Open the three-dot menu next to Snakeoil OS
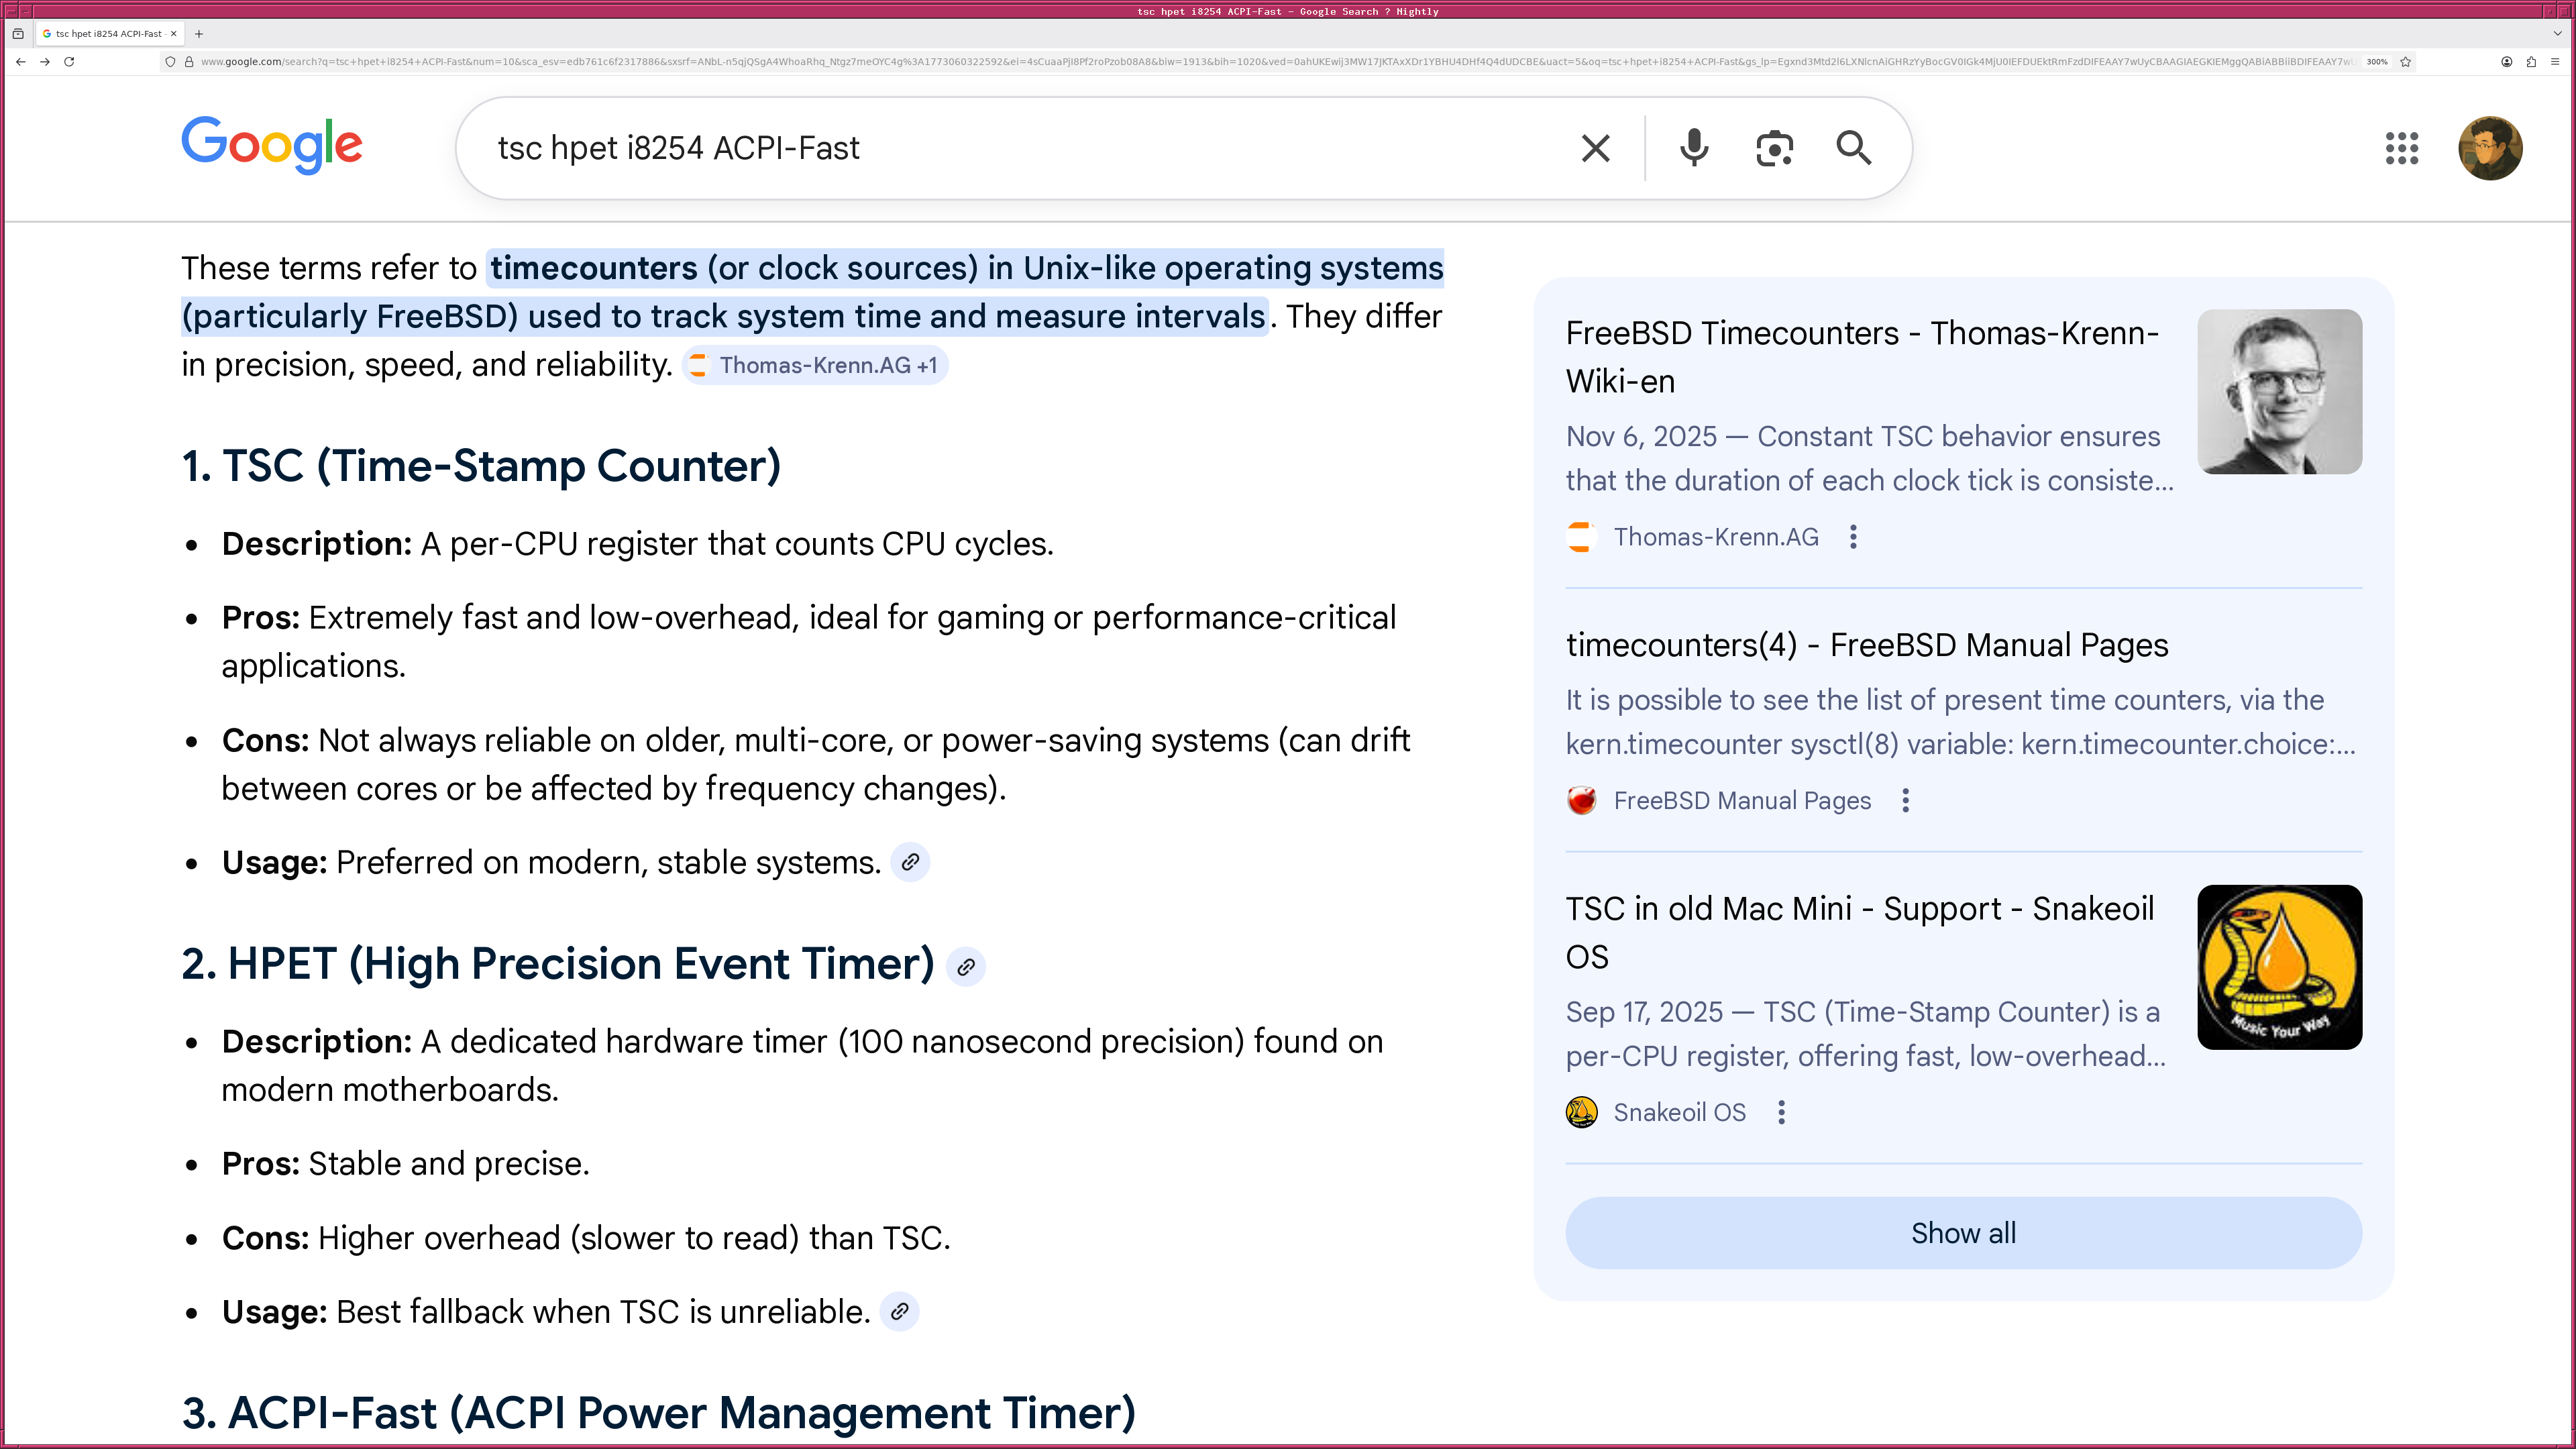The height and width of the screenshot is (1449, 2576). (x=1781, y=1112)
